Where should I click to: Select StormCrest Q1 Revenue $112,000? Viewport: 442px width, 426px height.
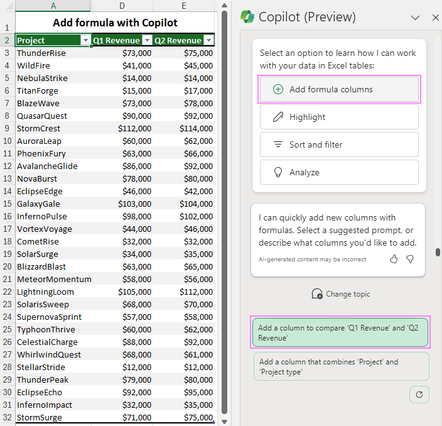click(122, 128)
